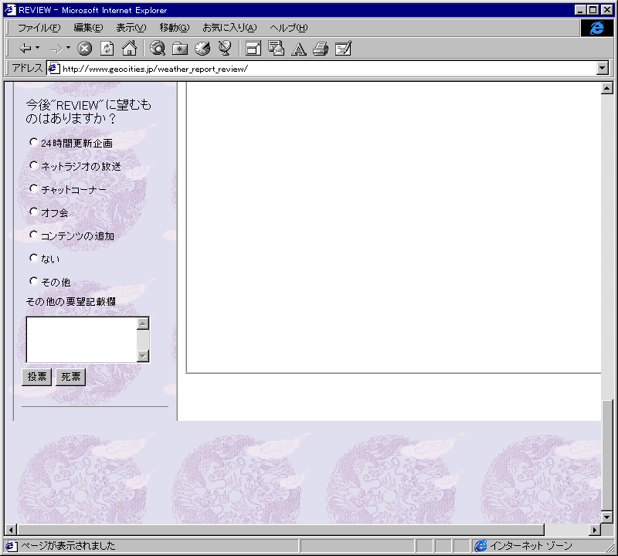Click the horizontal scrollbar thumb
618x556 pixels.
click(x=280, y=530)
